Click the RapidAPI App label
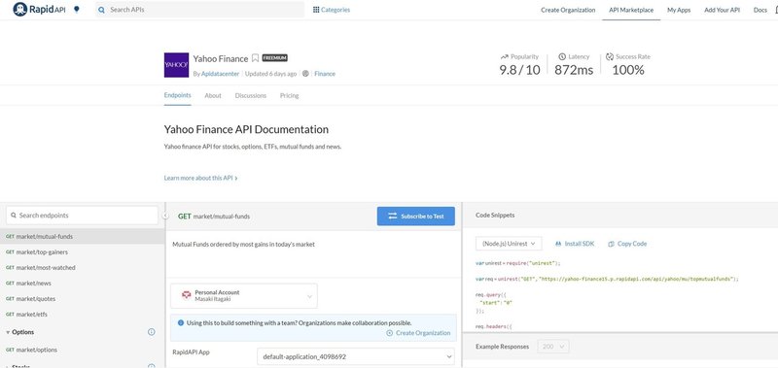Viewport: 778px width, 368px height. [191, 352]
